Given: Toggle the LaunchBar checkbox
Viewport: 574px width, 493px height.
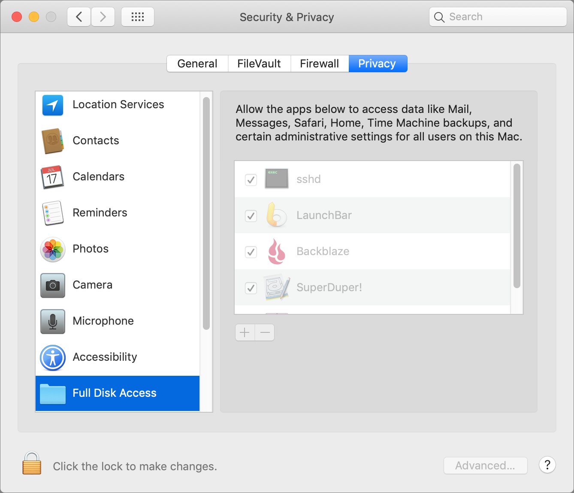Looking at the screenshot, I should [x=251, y=216].
